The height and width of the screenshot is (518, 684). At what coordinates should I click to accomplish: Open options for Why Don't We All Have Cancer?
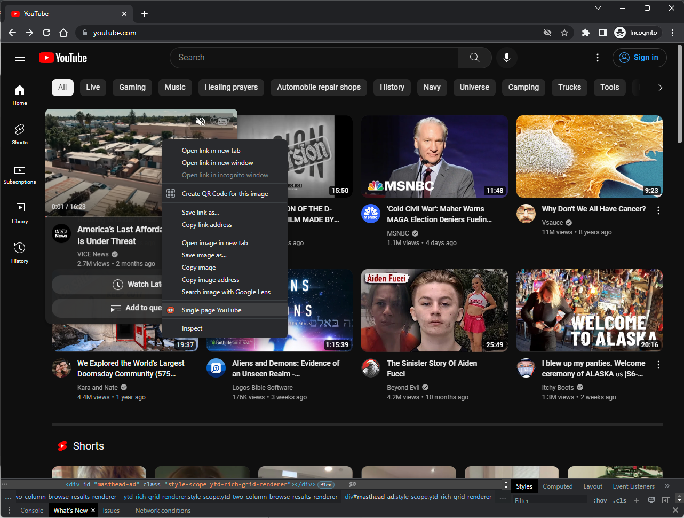(x=658, y=210)
